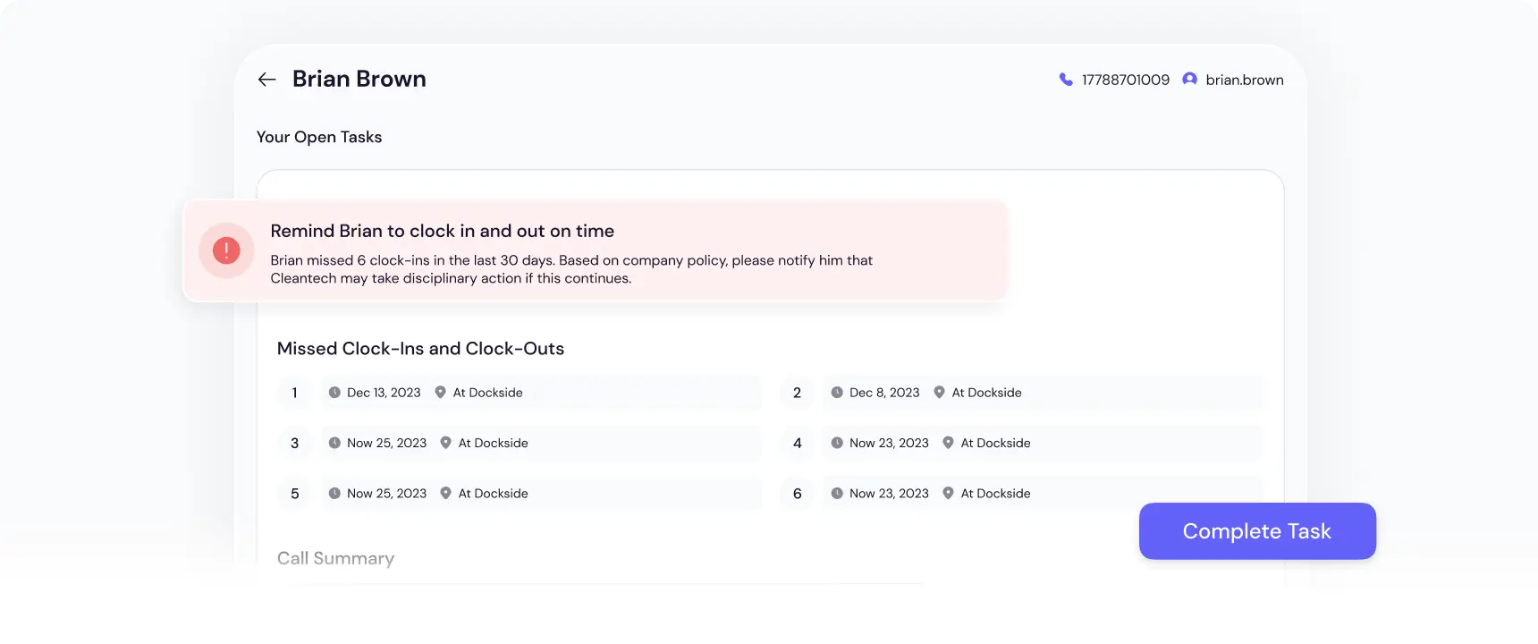The image size is (1538, 644).
Task: Click Now 23, 2023 in row 4
Action: pos(889,443)
